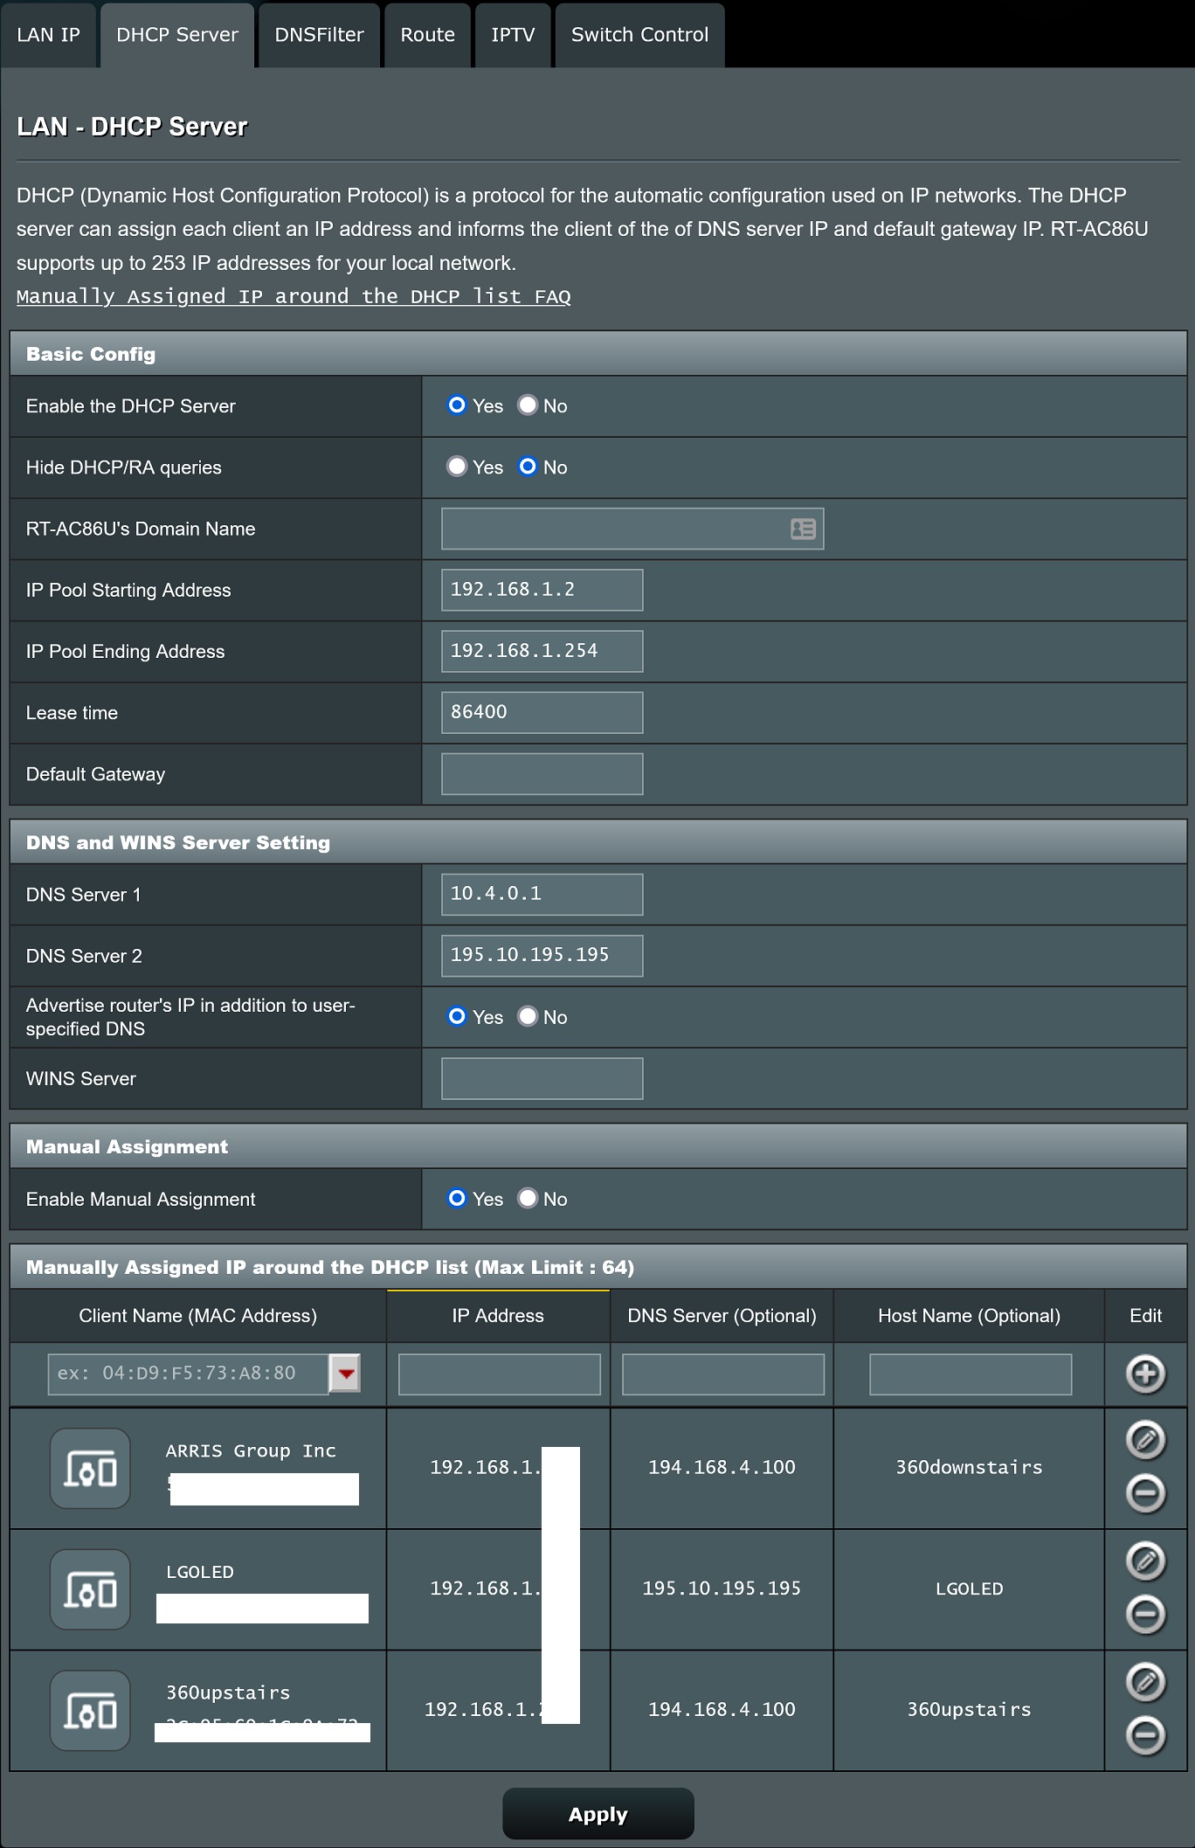Switch to the DHCP Server tab
The width and height of the screenshot is (1195, 1848).
click(177, 35)
